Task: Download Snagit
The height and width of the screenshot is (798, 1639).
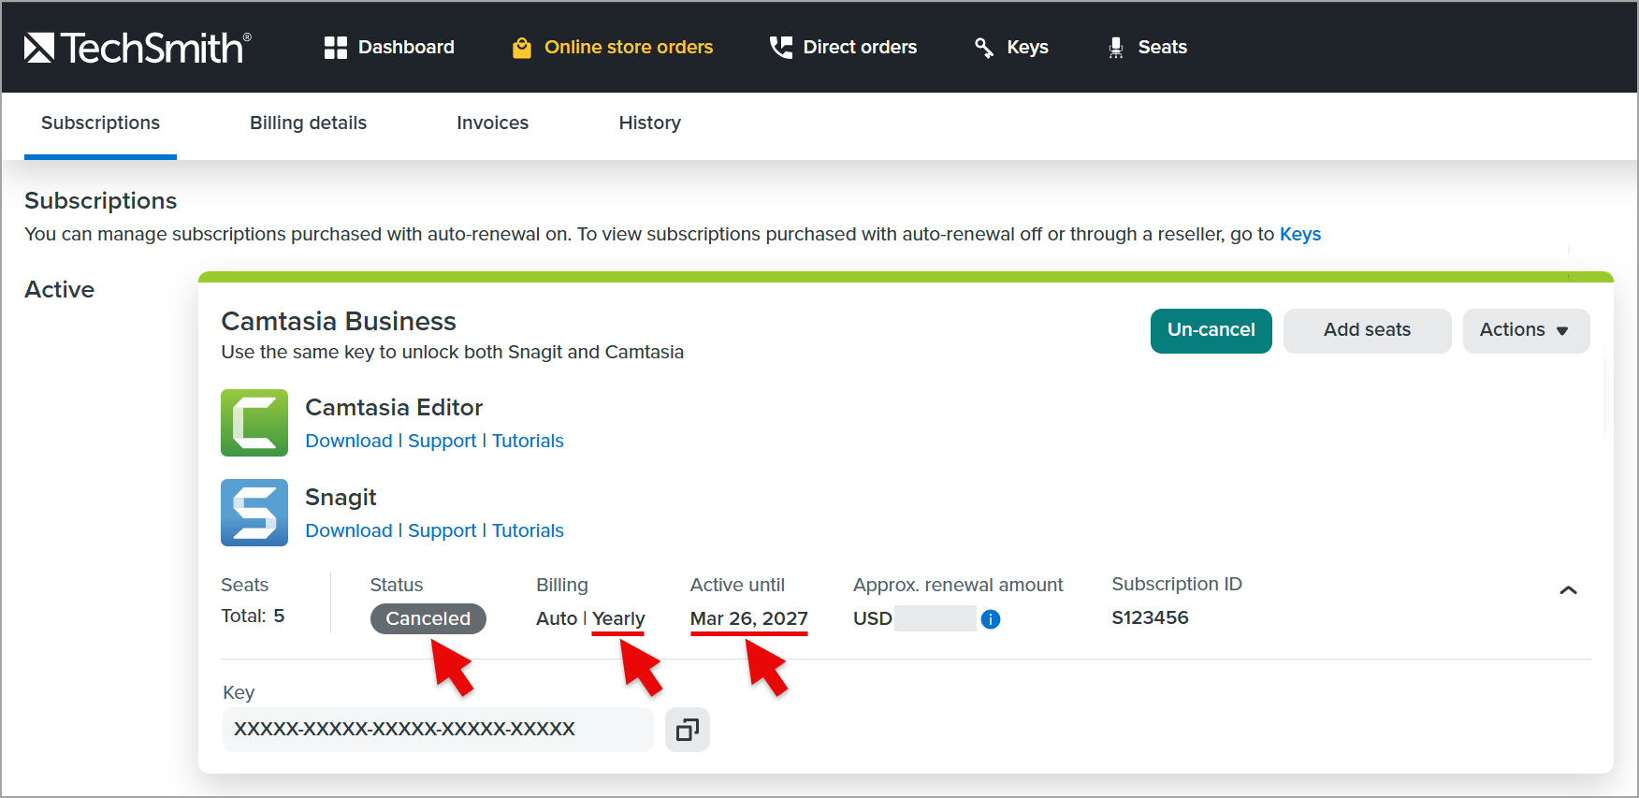Action: pyautogui.click(x=349, y=531)
